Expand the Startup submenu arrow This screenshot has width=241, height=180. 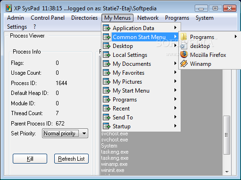coord(175,126)
